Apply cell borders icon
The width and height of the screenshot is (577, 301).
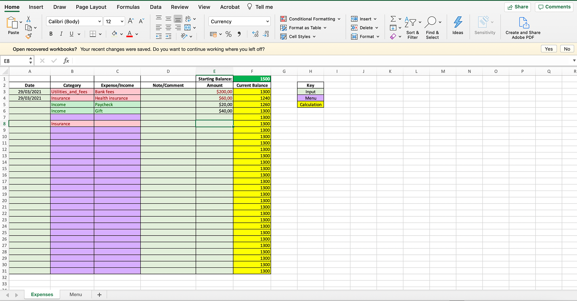coord(93,34)
